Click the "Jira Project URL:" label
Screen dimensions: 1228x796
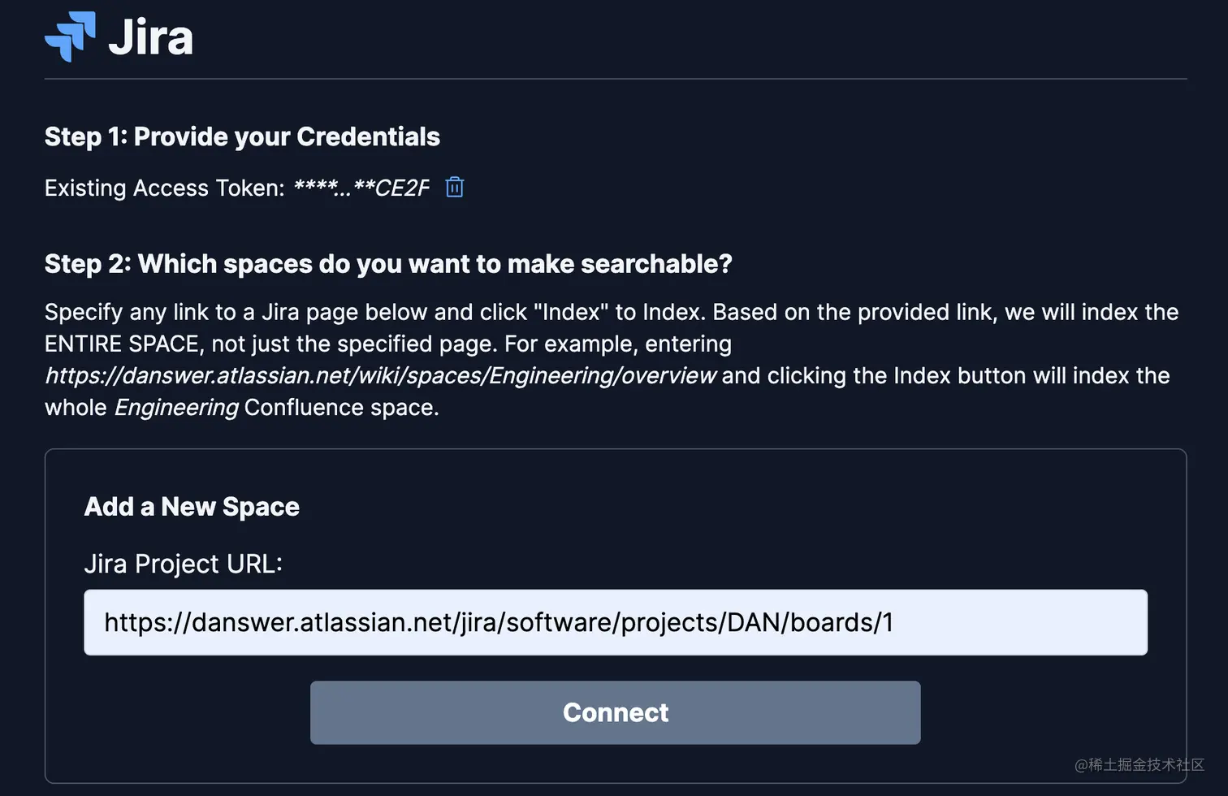[183, 564]
